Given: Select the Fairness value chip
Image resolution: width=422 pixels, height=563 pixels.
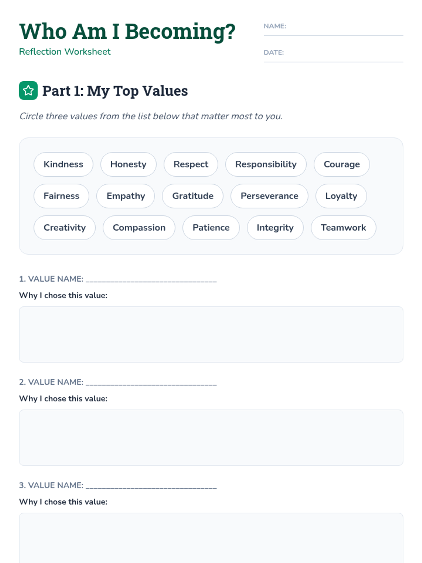Looking at the screenshot, I should (62, 196).
